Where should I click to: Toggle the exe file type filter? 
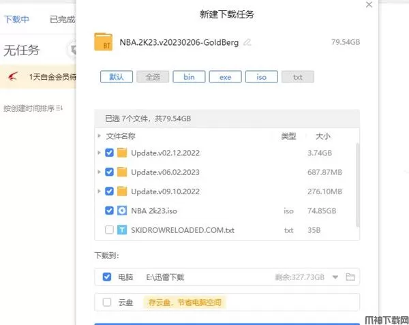(x=225, y=77)
